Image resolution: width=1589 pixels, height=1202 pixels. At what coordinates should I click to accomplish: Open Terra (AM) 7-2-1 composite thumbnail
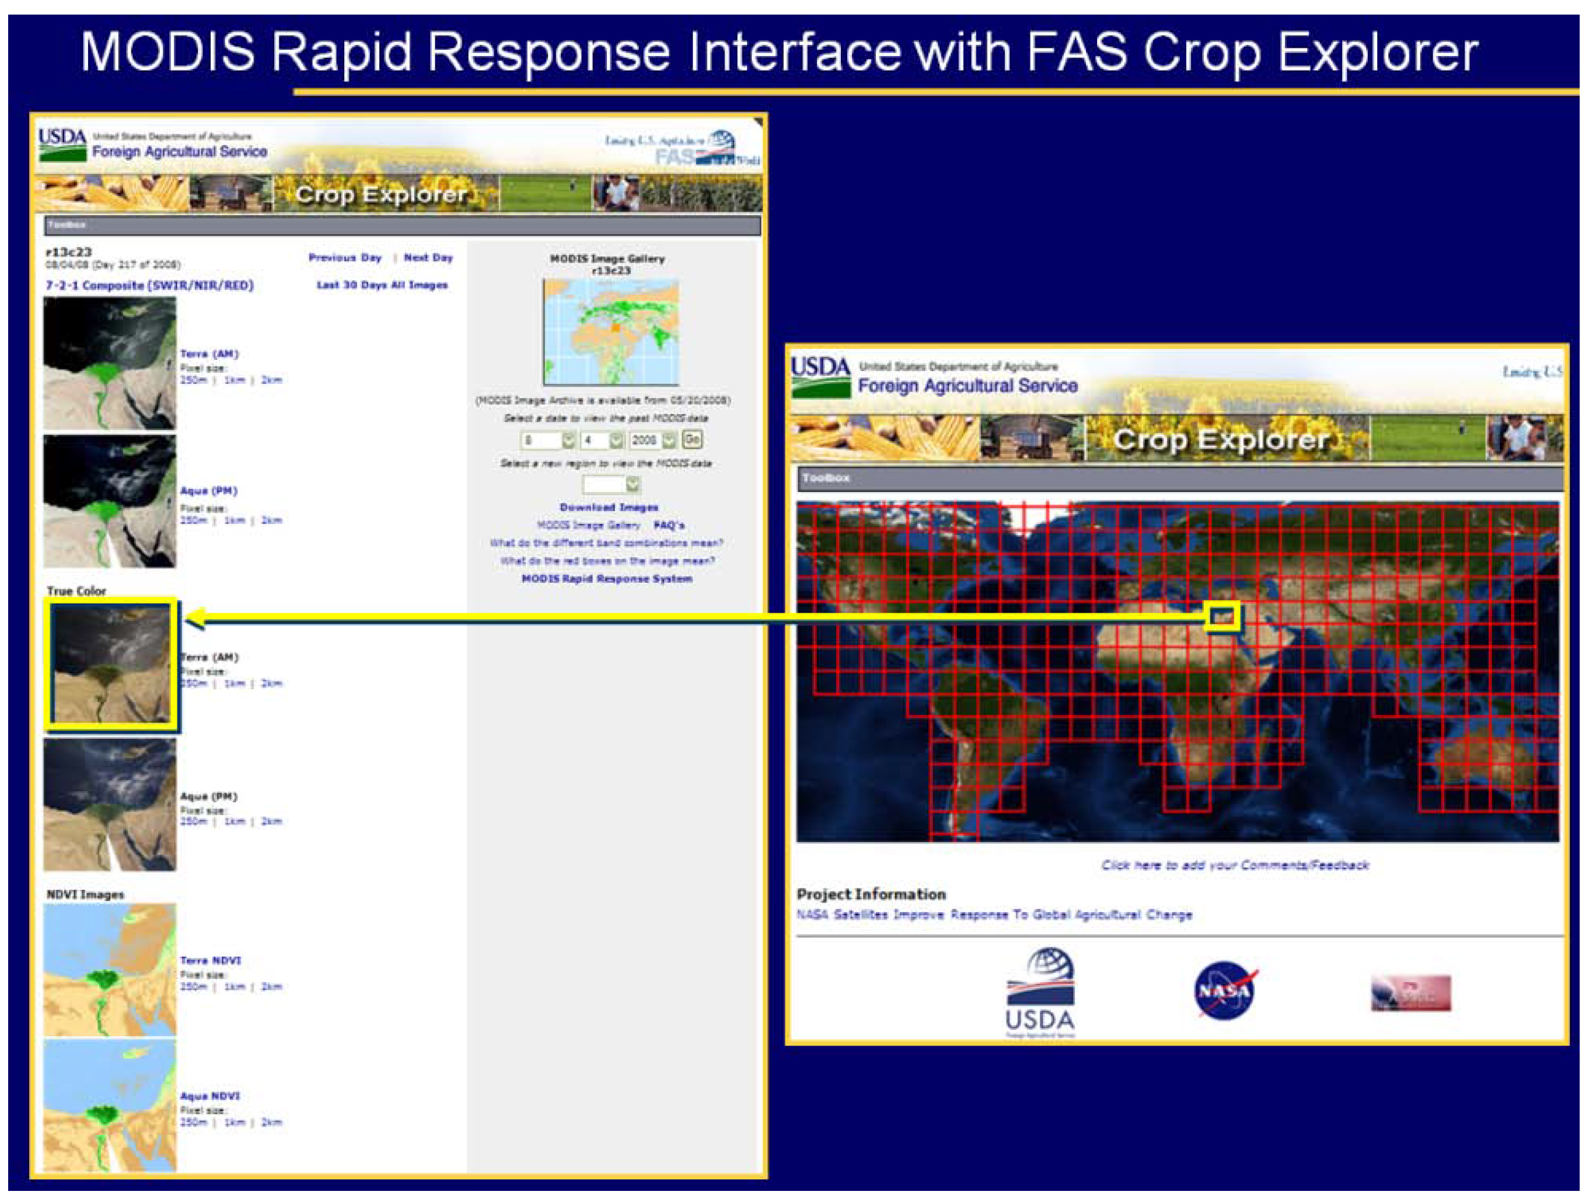point(109,364)
